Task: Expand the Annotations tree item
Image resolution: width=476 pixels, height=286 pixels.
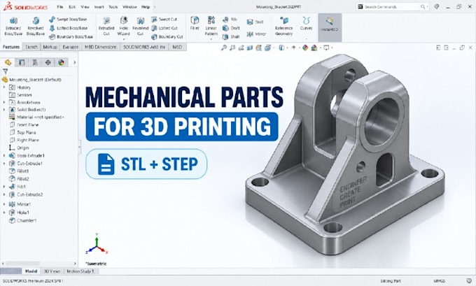Action: (4, 102)
